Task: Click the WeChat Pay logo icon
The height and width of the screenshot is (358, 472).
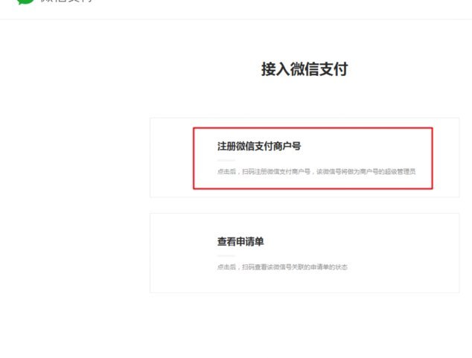Action: 25,1
